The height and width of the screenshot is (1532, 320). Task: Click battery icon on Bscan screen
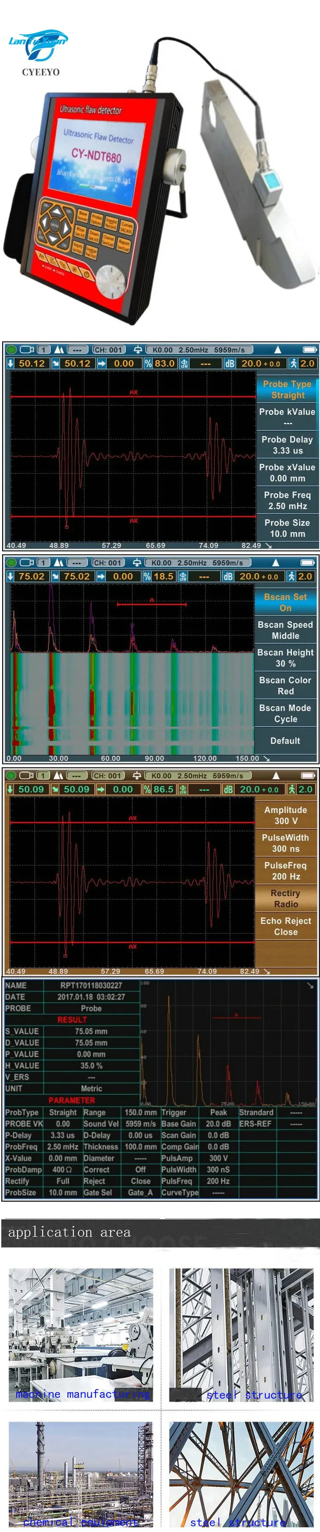[x=308, y=562]
